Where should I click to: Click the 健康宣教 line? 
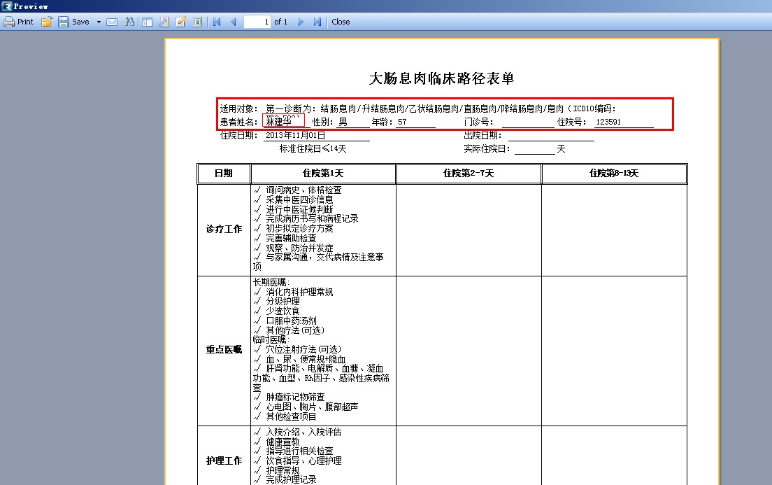[276, 442]
